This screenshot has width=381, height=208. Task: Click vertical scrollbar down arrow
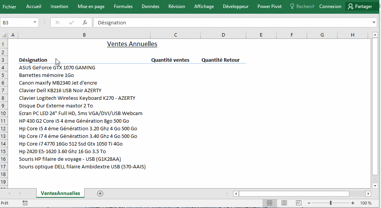pyautogui.click(x=375, y=186)
